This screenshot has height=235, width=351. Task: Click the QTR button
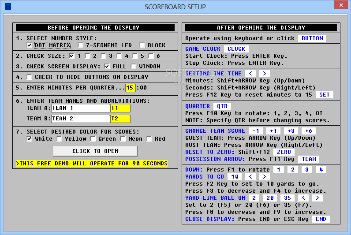tap(222, 106)
